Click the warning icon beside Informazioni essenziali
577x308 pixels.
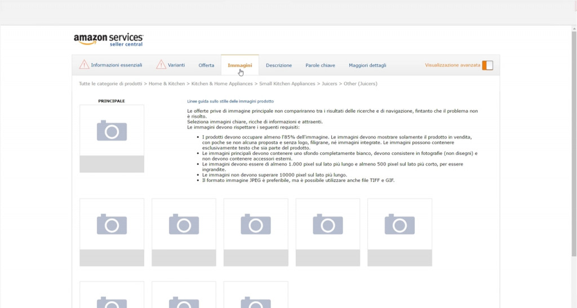tap(84, 65)
